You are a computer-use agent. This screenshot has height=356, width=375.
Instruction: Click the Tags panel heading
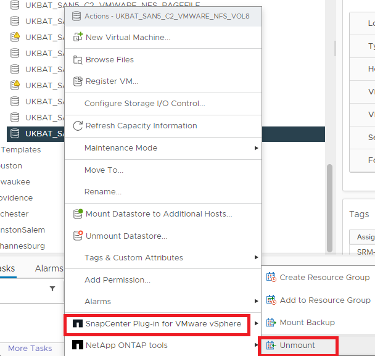[x=359, y=214]
